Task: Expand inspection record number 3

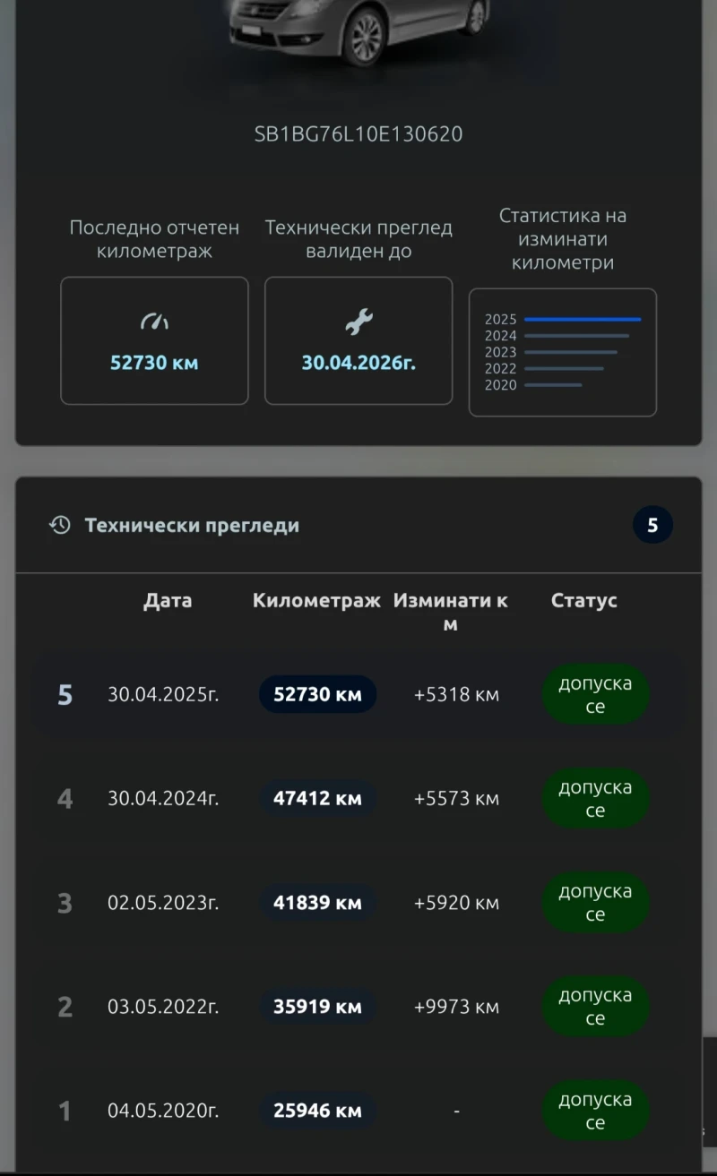Action: 358,902
